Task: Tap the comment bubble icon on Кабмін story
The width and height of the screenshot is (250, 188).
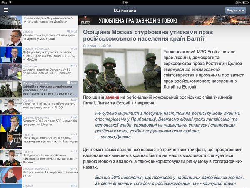Action: point(69,31)
